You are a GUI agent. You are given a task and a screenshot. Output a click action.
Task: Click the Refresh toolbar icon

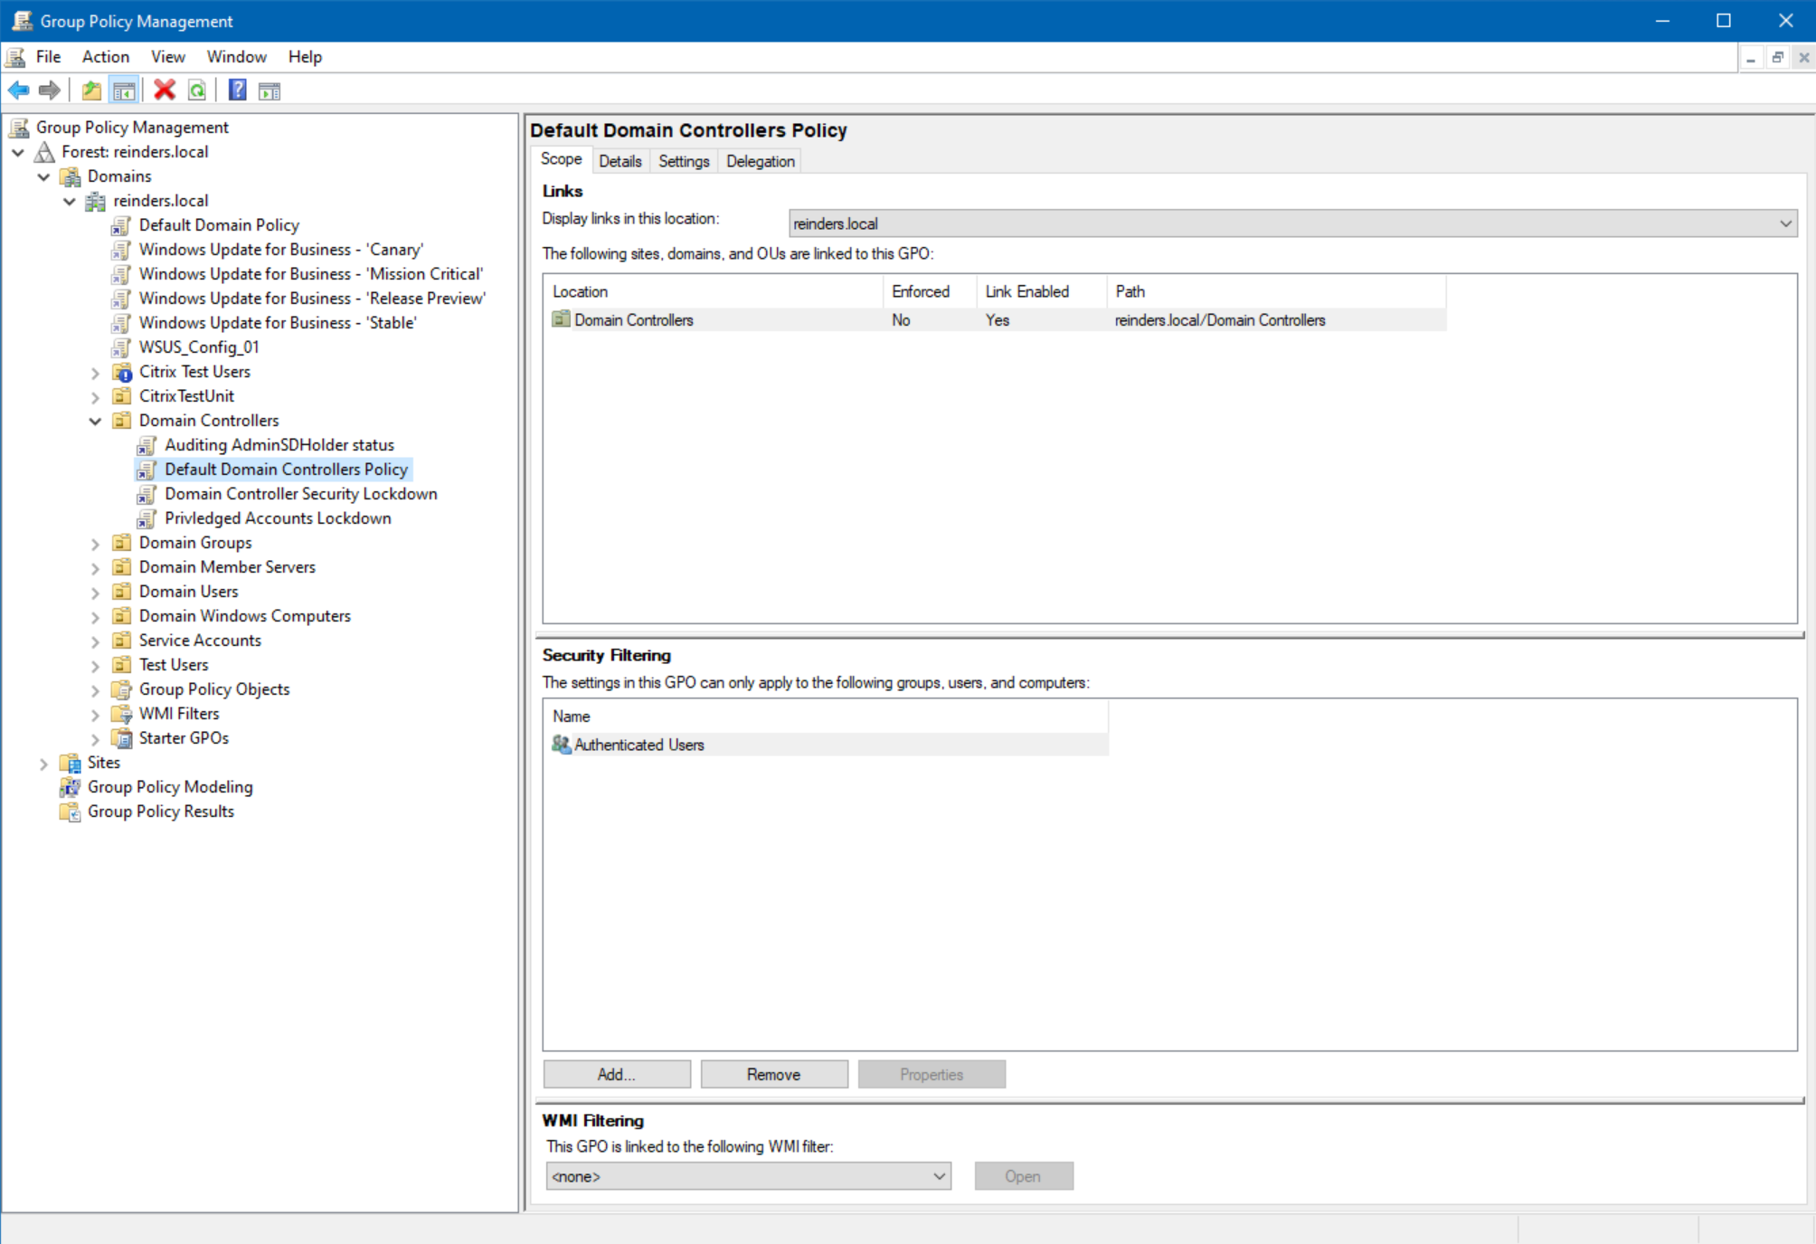tap(198, 90)
